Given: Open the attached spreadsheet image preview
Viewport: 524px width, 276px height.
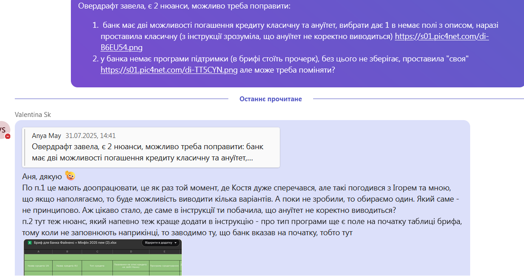Looking at the screenshot, I should click(x=103, y=257).
